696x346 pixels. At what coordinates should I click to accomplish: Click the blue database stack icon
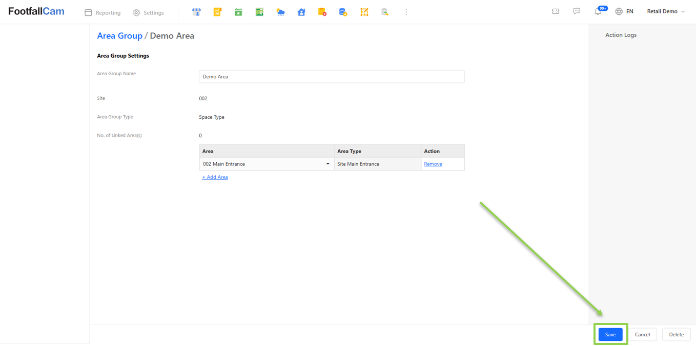click(343, 12)
